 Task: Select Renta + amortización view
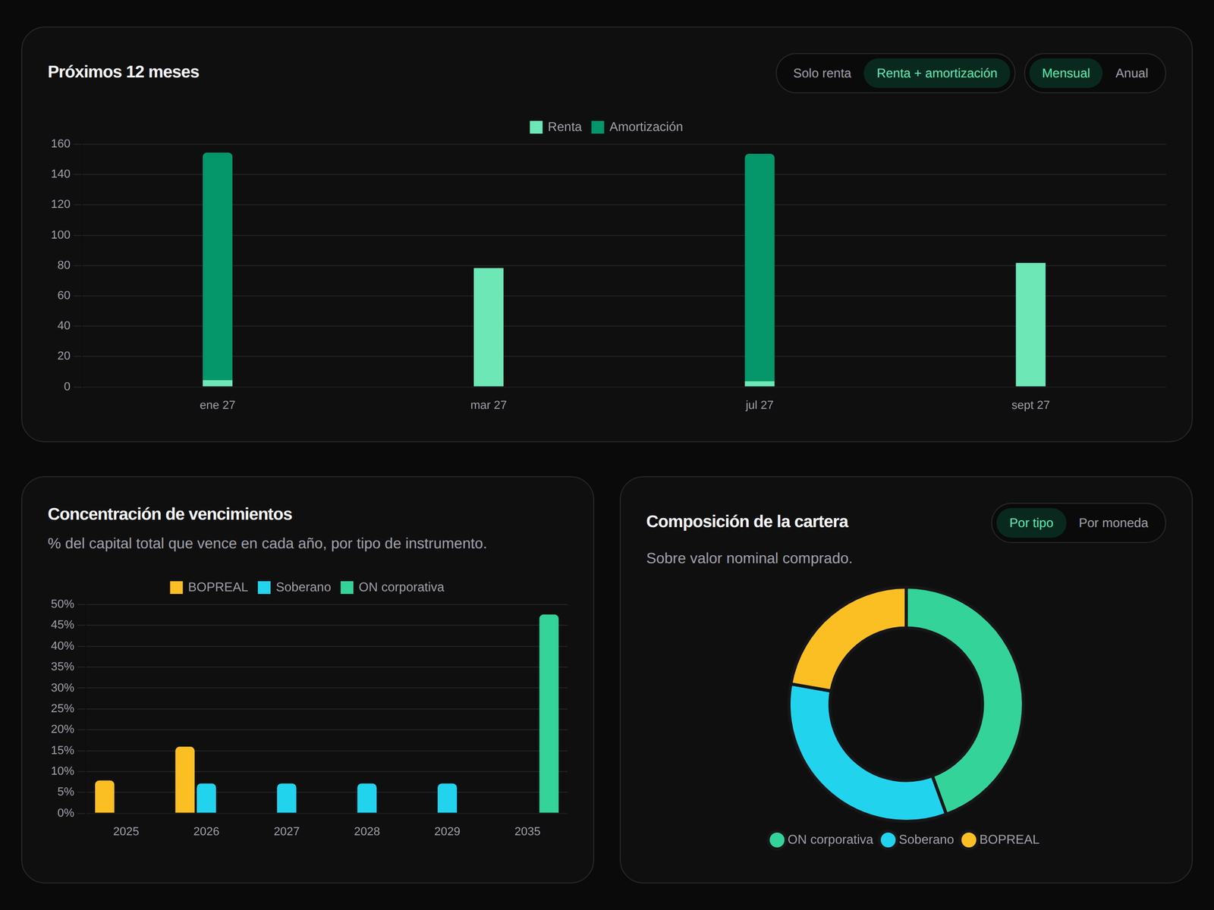click(x=936, y=74)
